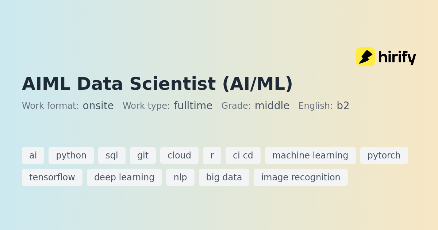
Task: Click the middle grade value
Action: tap(272, 106)
